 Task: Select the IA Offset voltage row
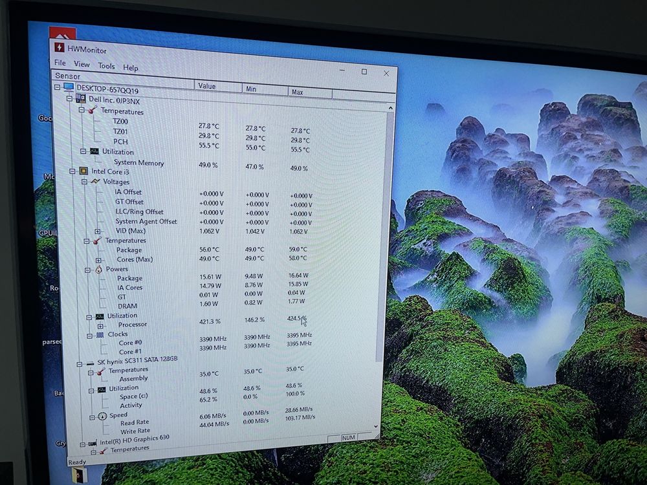[x=128, y=192]
